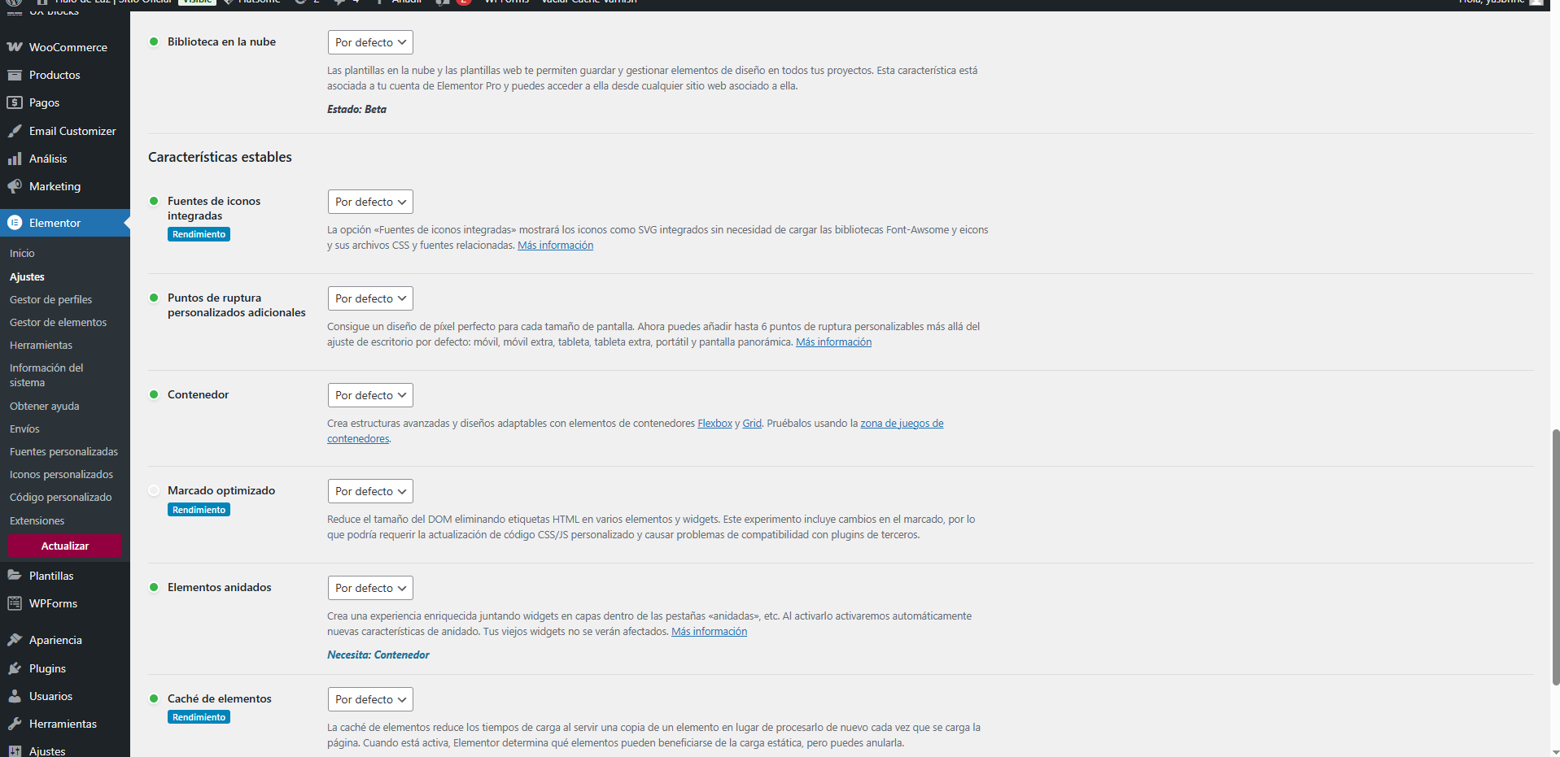Expand the Fuentes de iconos integradas dropdown

[370, 202]
